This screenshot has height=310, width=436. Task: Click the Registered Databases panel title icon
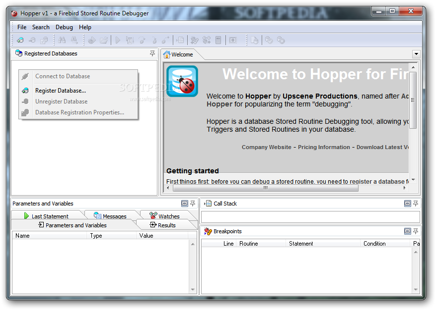[19, 53]
